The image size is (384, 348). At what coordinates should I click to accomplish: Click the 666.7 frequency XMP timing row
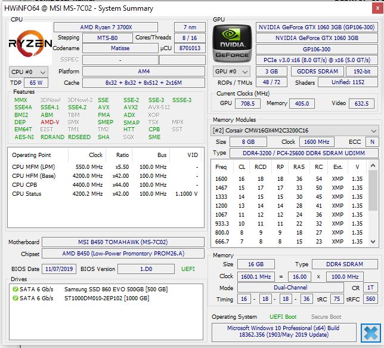289,242
